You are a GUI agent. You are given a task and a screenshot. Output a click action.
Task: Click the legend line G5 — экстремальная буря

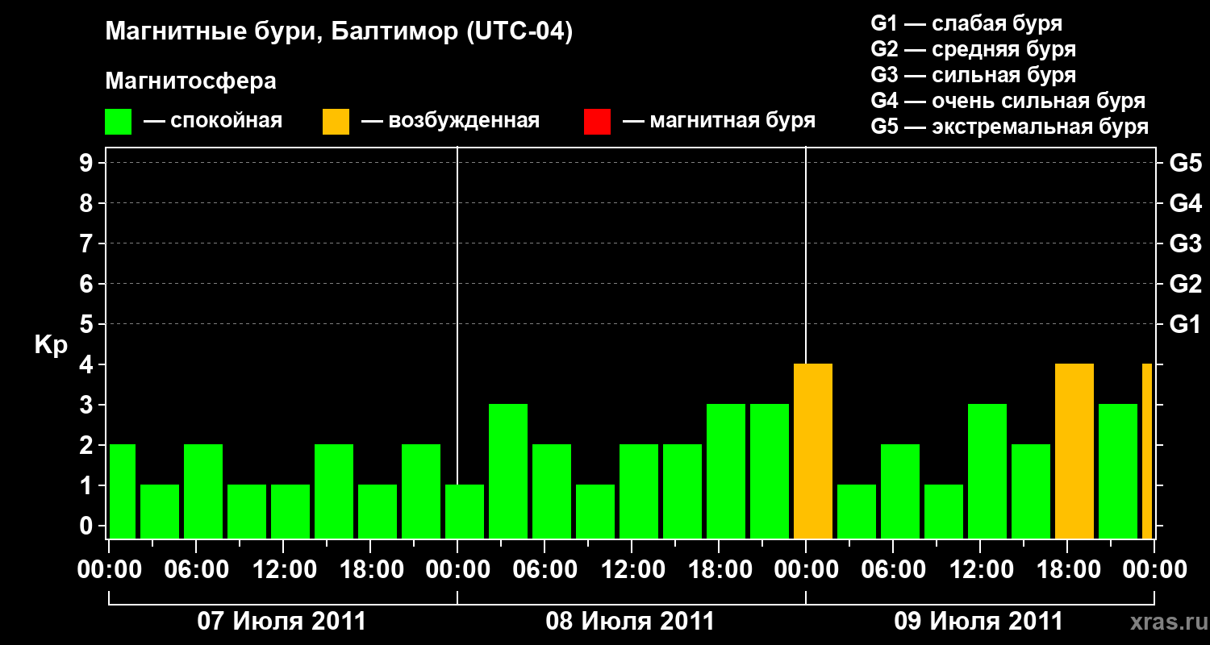click(x=1009, y=127)
